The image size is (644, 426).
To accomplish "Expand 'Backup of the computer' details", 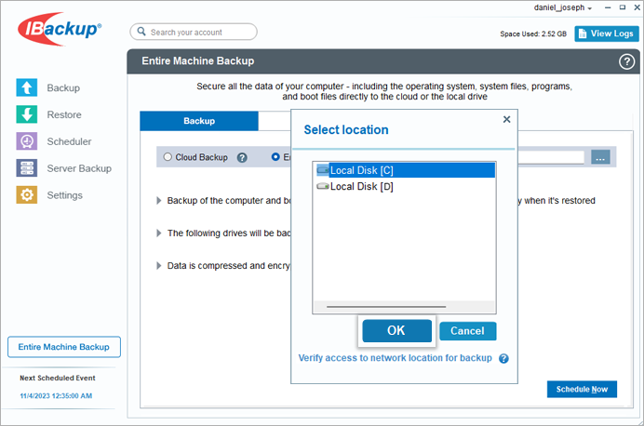I will click(x=159, y=201).
